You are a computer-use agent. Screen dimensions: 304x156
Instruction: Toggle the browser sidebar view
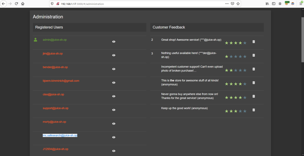(x=274, y=4)
